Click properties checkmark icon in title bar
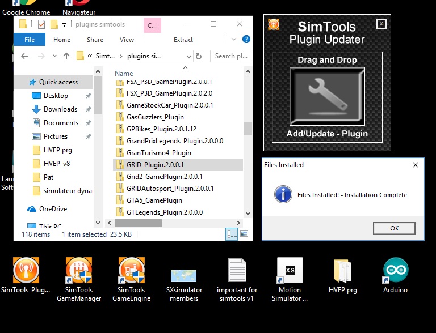This screenshot has width=436, height=333. (x=41, y=24)
